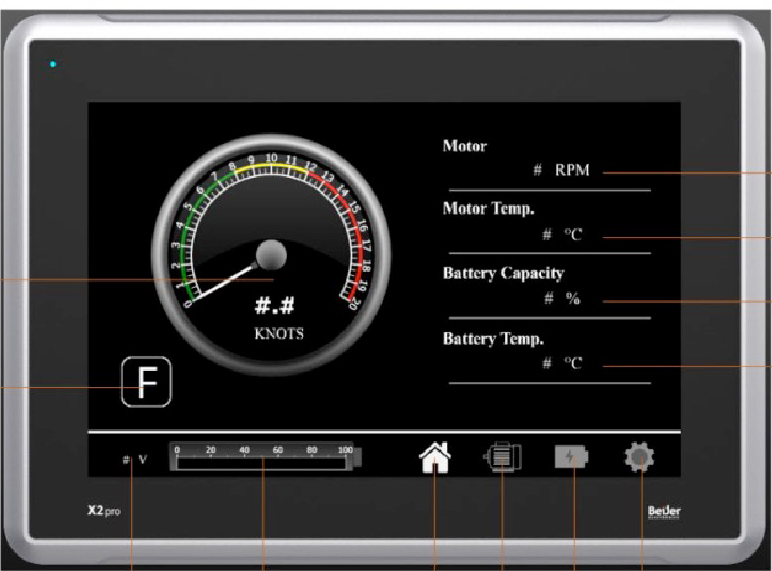The width and height of the screenshot is (772, 571).
Task: Click the speedometer knots gauge
Action: (271, 255)
